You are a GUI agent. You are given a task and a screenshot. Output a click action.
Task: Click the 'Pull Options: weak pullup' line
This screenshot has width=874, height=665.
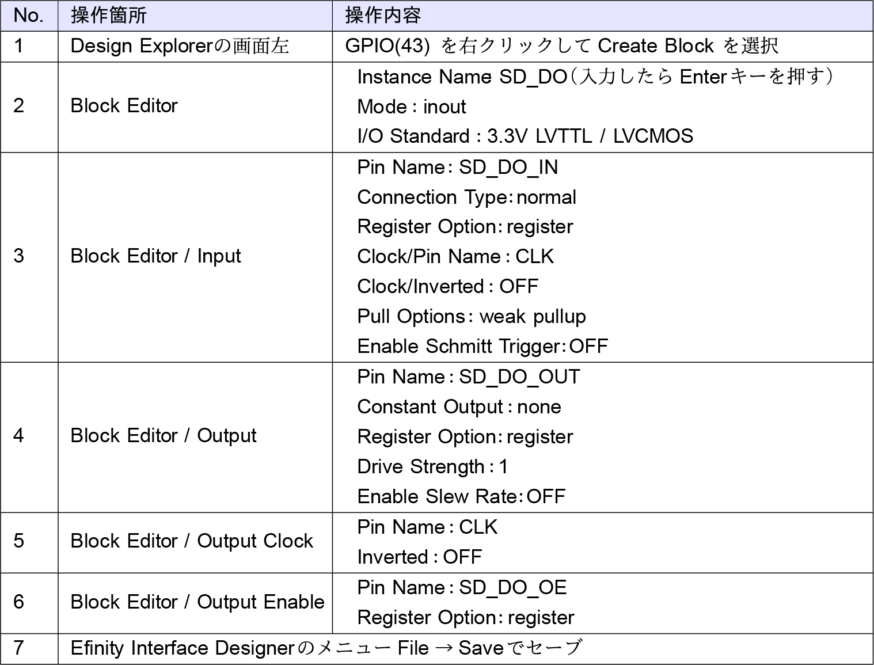point(471,316)
